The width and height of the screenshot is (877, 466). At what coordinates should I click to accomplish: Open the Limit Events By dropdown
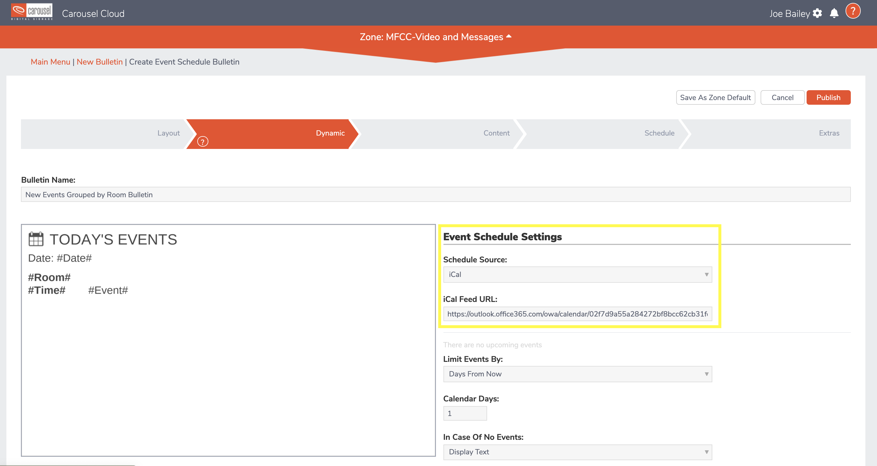point(578,374)
